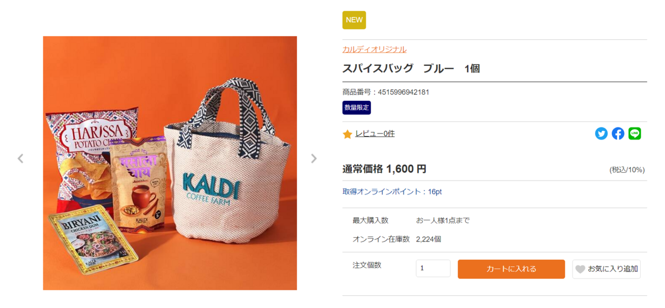Click the 数量限定 limited quantity badge
This screenshot has height=308, width=665.
click(356, 107)
